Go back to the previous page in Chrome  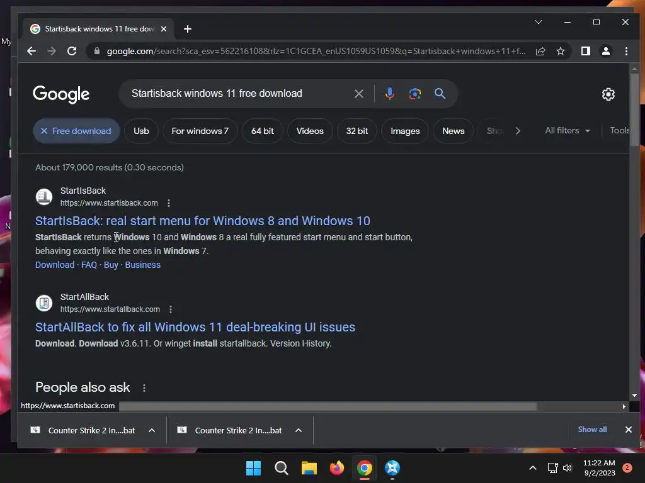[31, 51]
